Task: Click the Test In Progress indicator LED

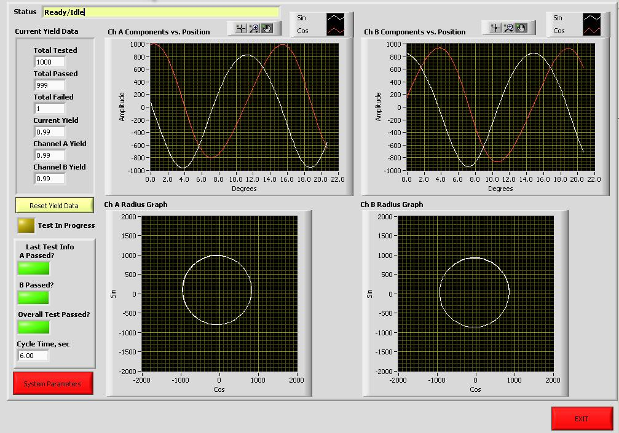Action: point(26,225)
